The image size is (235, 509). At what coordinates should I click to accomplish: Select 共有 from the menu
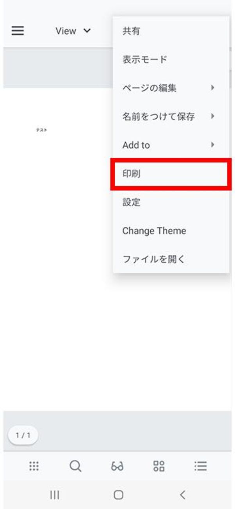[x=131, y=31]
